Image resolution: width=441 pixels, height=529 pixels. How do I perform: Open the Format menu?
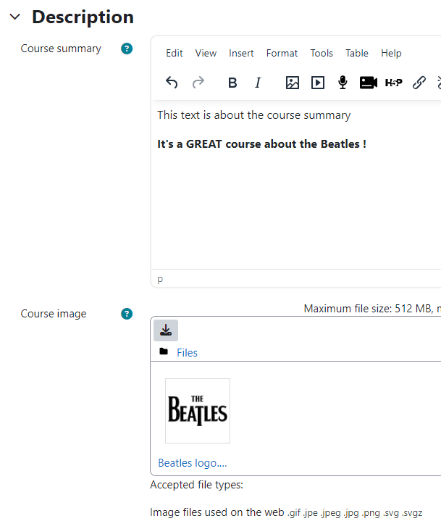tap(282, 54)
